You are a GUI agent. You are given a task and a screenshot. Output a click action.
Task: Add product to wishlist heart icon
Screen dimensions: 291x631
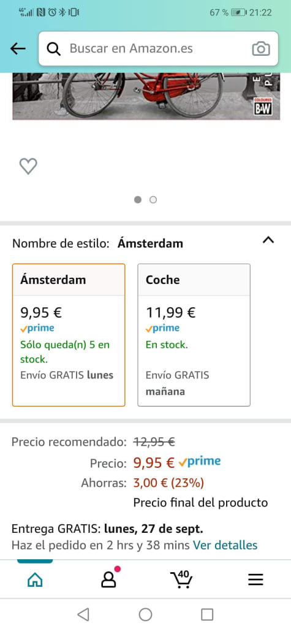tap(28, 166)
